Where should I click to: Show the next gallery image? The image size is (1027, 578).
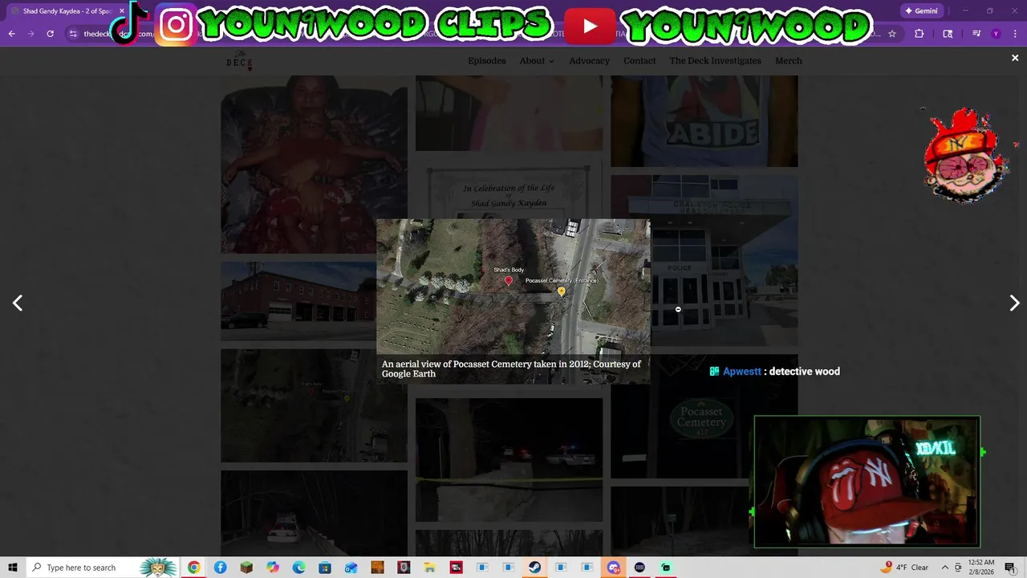(1014, 303)
